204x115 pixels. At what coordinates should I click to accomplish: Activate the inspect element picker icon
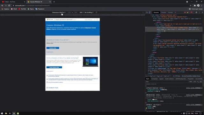pyautogui.click(x=147, y=12)
